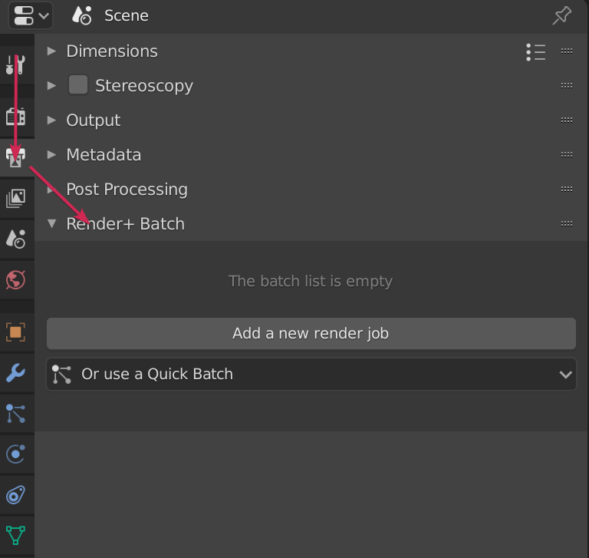Open the Modifiers wrench tab
This screenshot has height=558, width=589.
[16, 373]
